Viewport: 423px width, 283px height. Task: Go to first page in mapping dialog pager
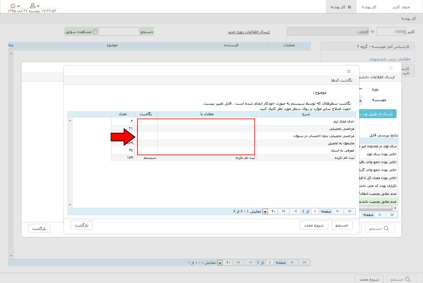[349, 211]
